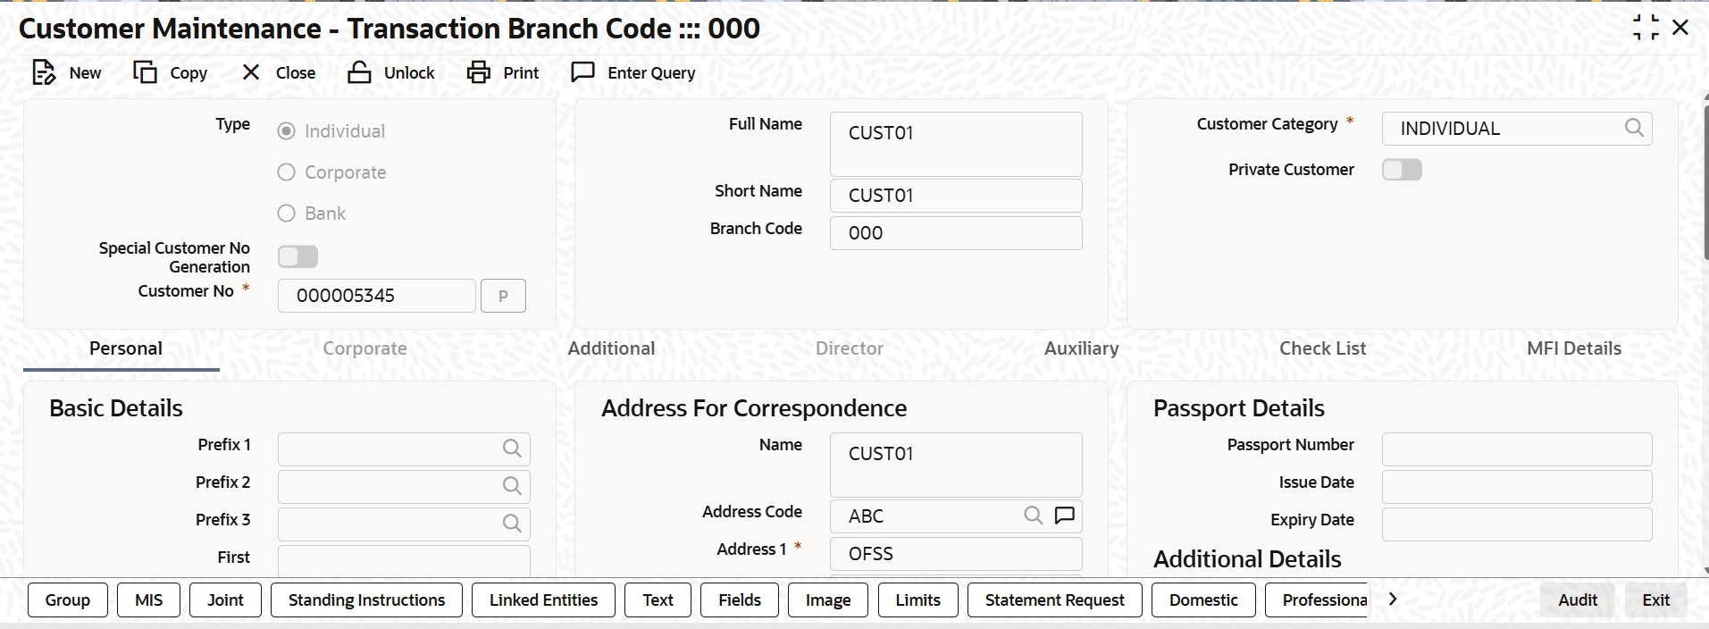Screen dimensions: 1709x629
Task: Click the Print printer icon
Action: pyautogui.click(x=479, y=72)
